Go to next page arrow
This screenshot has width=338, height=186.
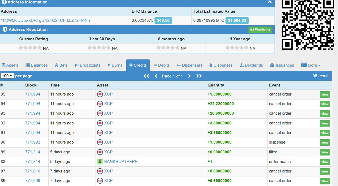(189, 76)
